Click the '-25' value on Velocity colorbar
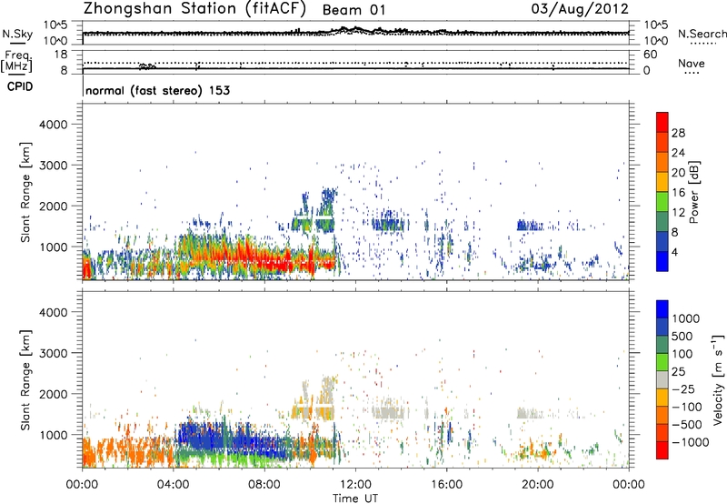 pos(683,389)
